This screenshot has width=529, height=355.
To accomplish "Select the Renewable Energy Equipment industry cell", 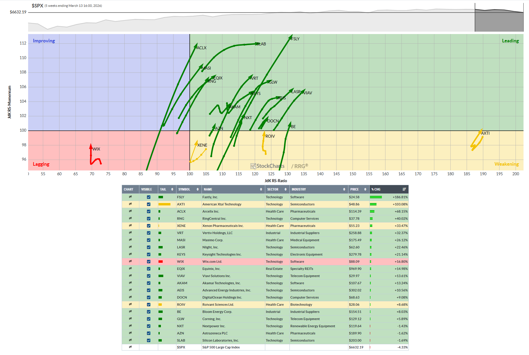I will (318, 326).
